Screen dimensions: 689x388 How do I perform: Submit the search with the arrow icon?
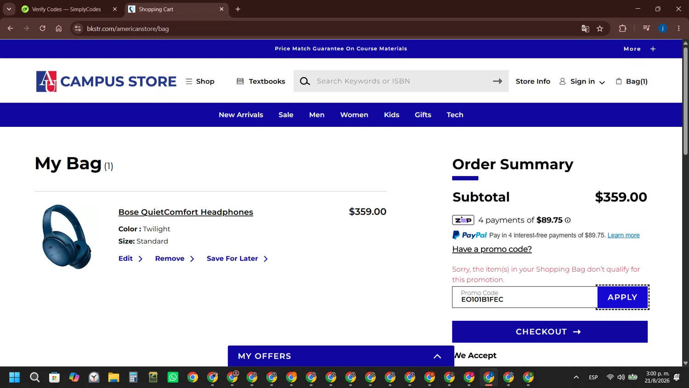point(497,81)
